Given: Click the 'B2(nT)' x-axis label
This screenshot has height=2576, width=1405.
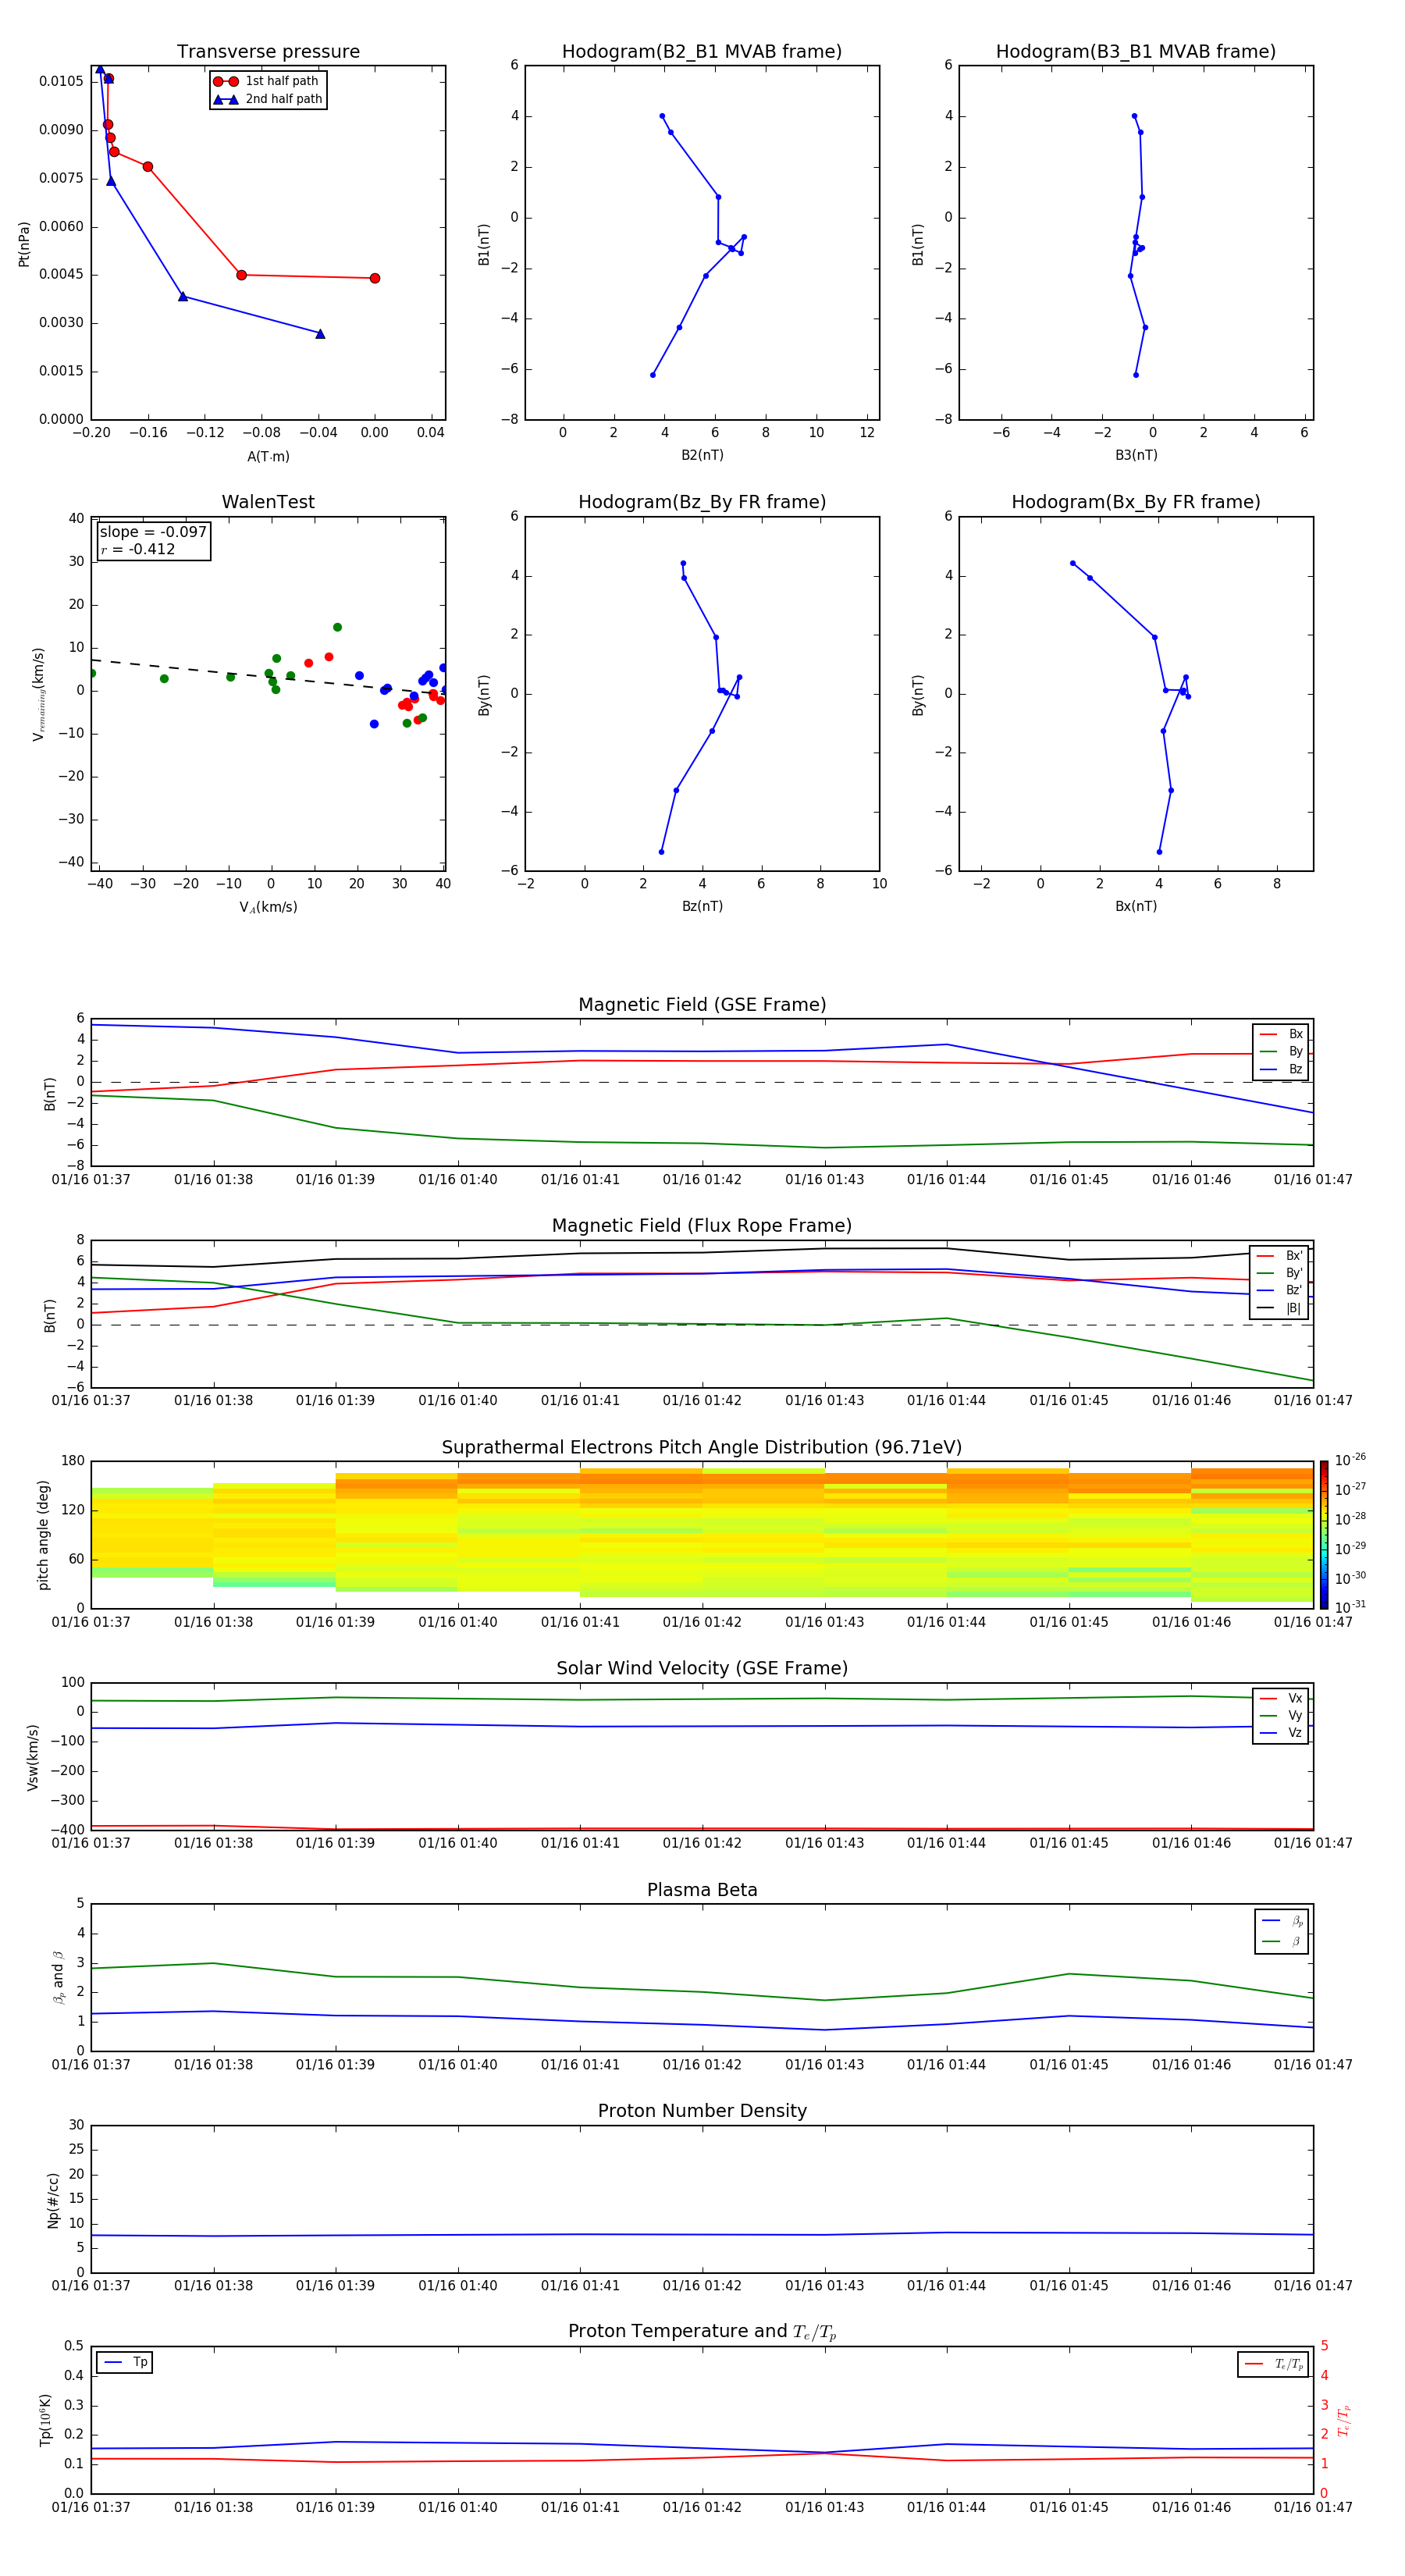Looking at the screenshot, I should click(x=702, y=455).
